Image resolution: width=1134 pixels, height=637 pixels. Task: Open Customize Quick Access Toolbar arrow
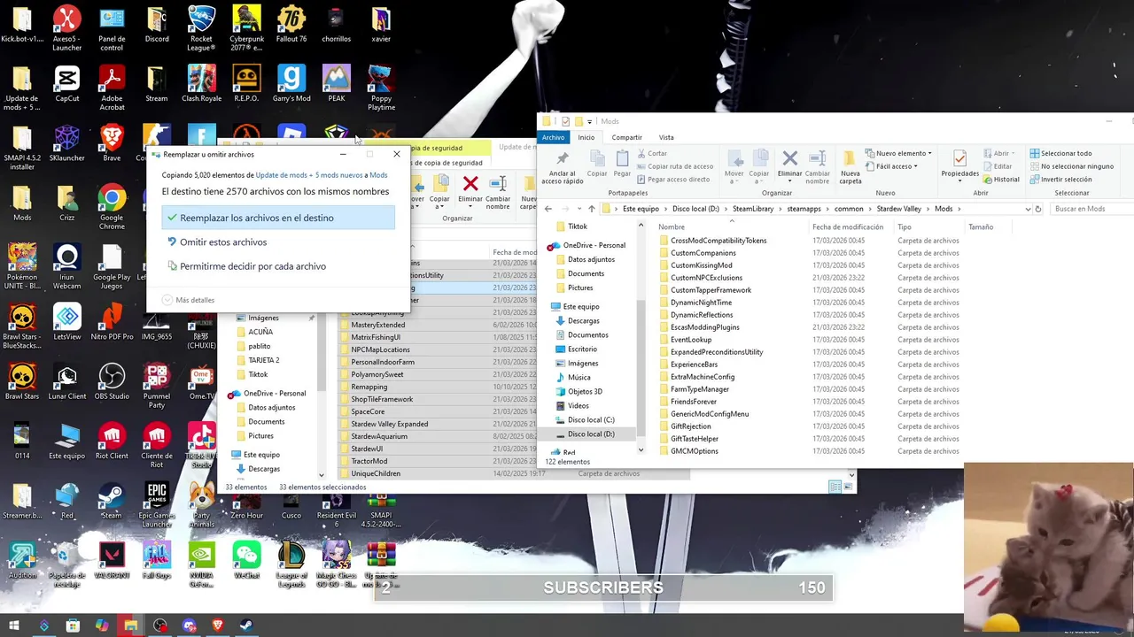[589, 122]
